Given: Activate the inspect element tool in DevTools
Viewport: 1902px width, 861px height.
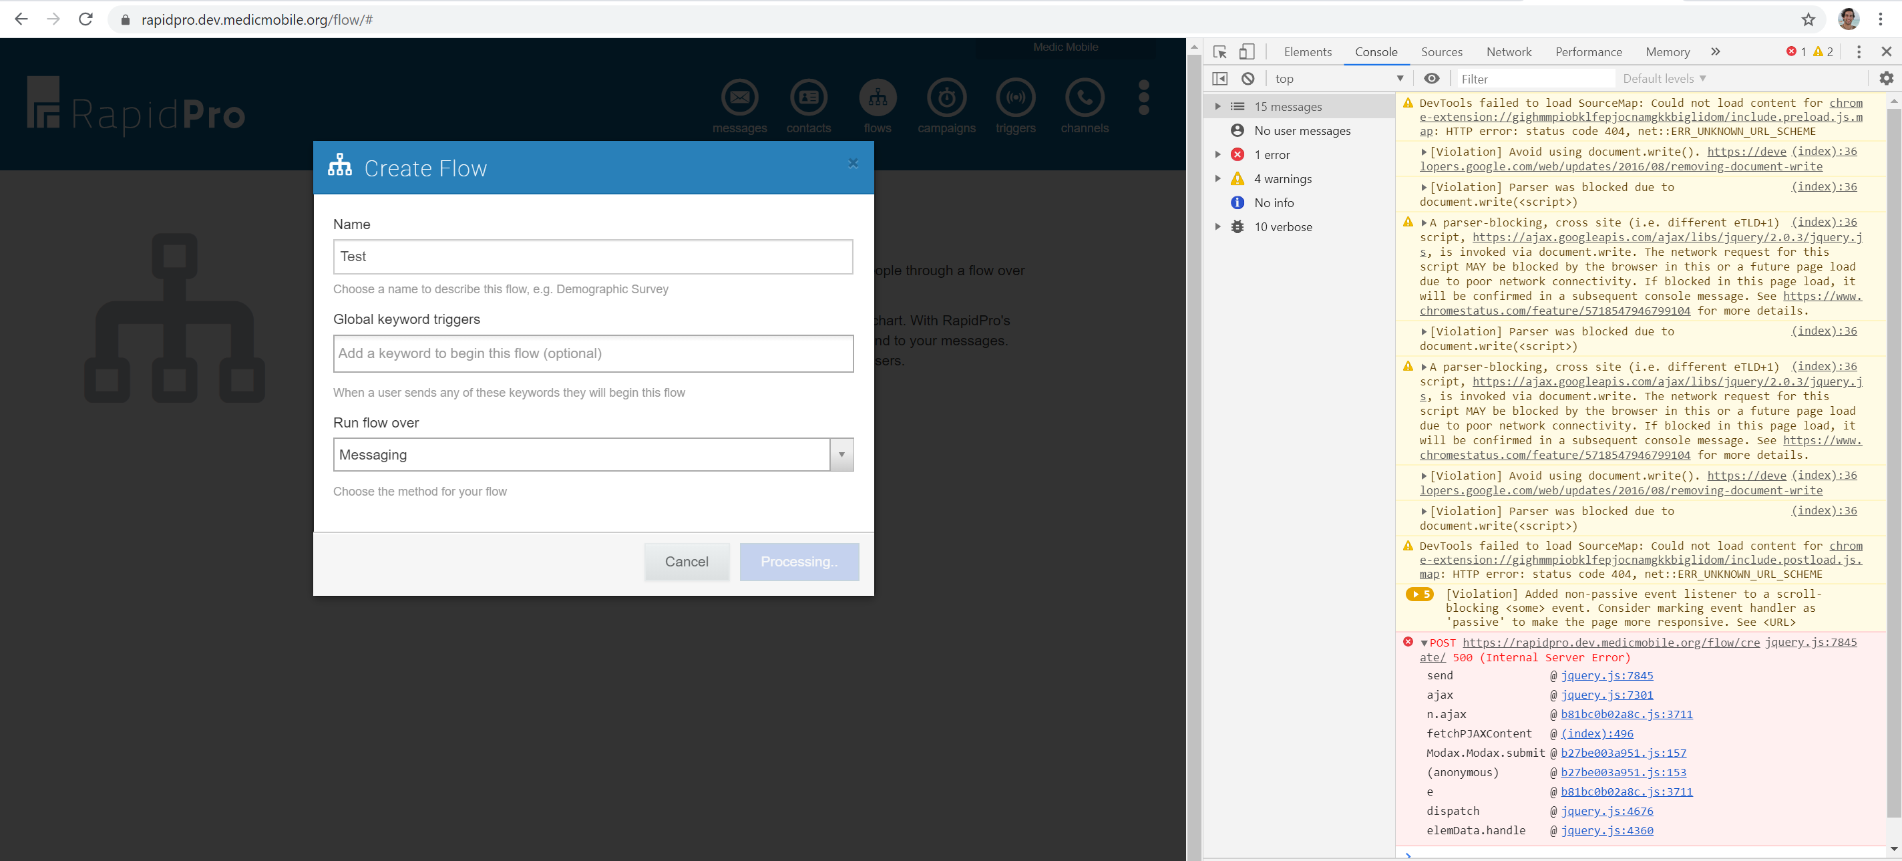Looking at the screenshot, I should click(x=1221, y=51).
